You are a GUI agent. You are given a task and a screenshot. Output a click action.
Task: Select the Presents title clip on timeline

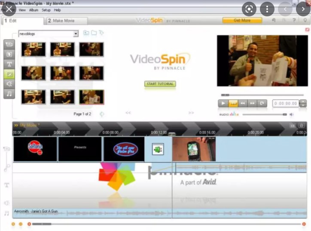click(x=80, y=149)
